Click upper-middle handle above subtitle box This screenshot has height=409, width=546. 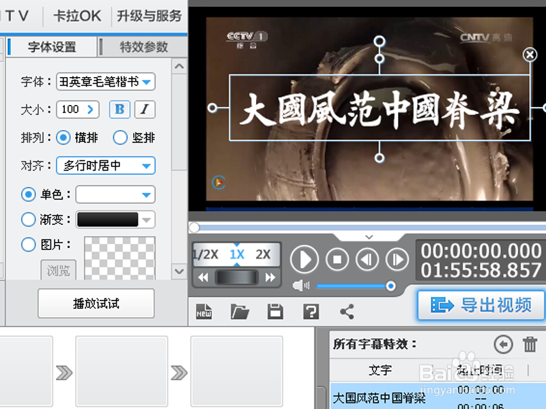[379, 58]
